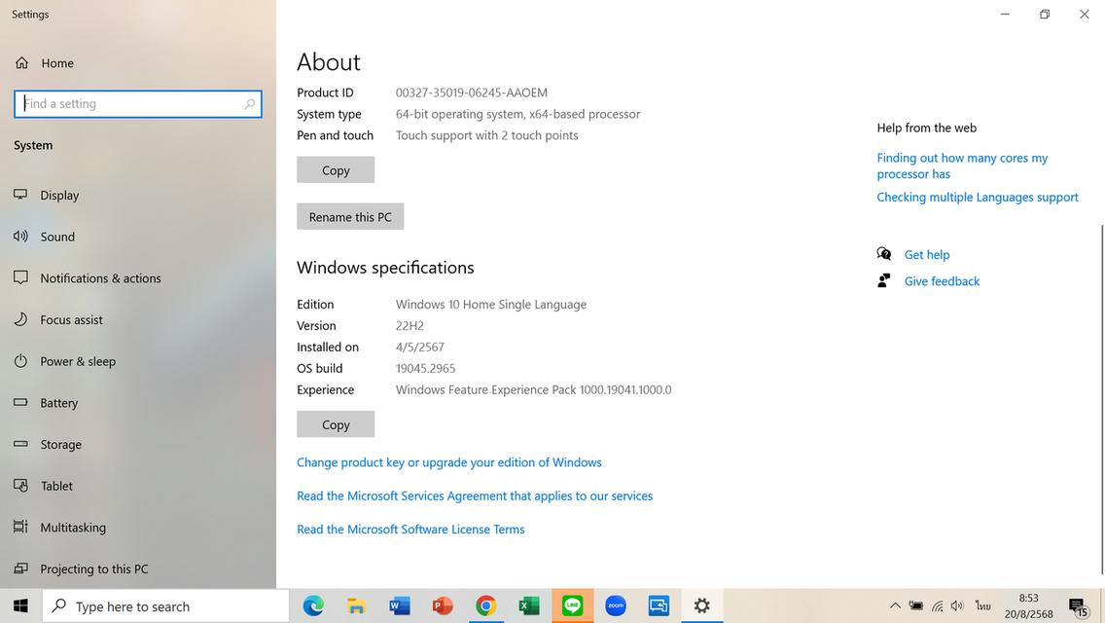1105x623 pixels.
Task: Click the taskbar Type here to search box
Action: [165, 606]
